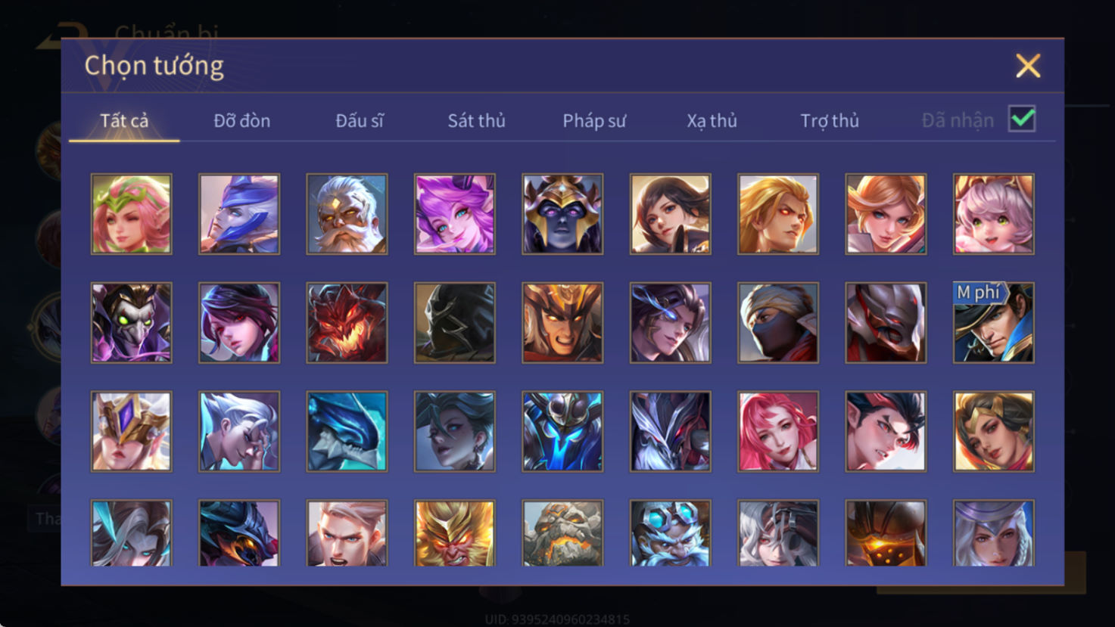The image size is (1115, 627).
Task: Switch to the Đỡ đòn tab
Action: 241,120
